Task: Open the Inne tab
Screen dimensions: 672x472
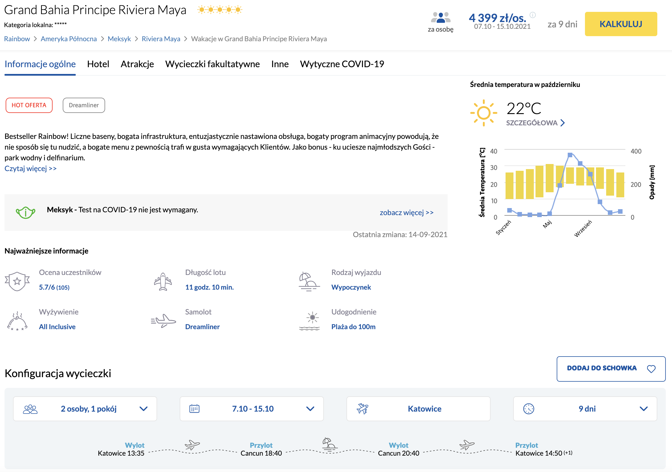Action: click(280, 64)
